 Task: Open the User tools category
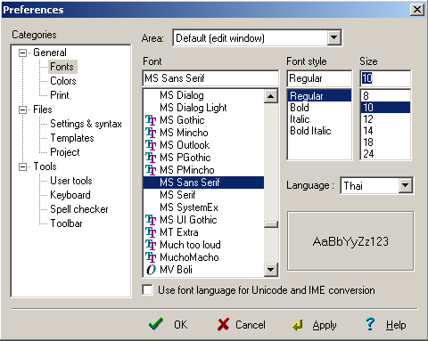pyautogui.click(x=71, y=181)
